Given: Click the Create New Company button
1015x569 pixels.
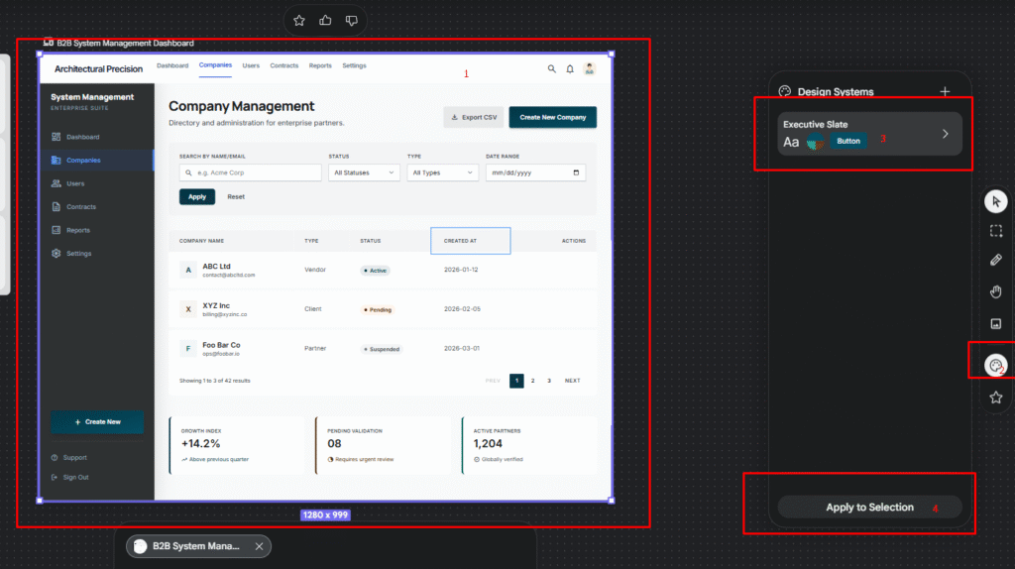Looking at the screenshot, I should (x=552, y=117).
